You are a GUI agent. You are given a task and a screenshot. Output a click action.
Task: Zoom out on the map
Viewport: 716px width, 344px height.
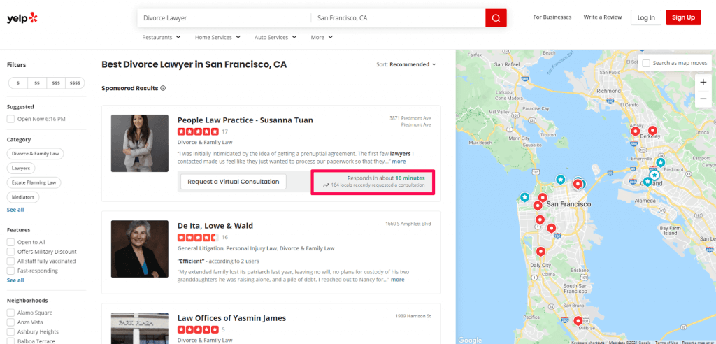click(x=703, y=99)
